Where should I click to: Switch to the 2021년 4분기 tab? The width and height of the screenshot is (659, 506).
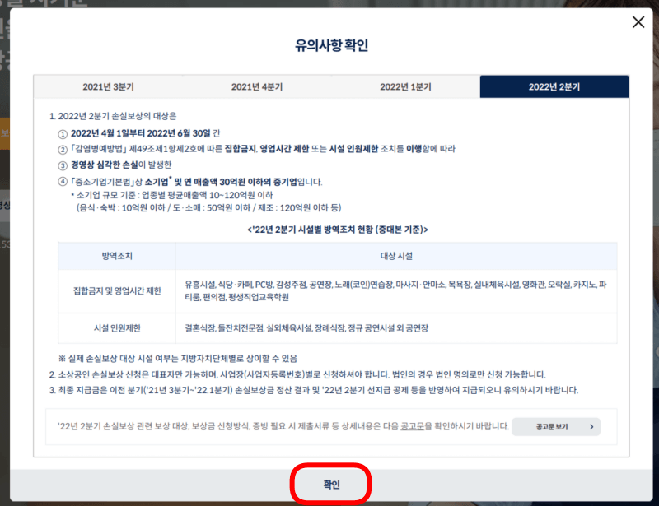[257, 86]
